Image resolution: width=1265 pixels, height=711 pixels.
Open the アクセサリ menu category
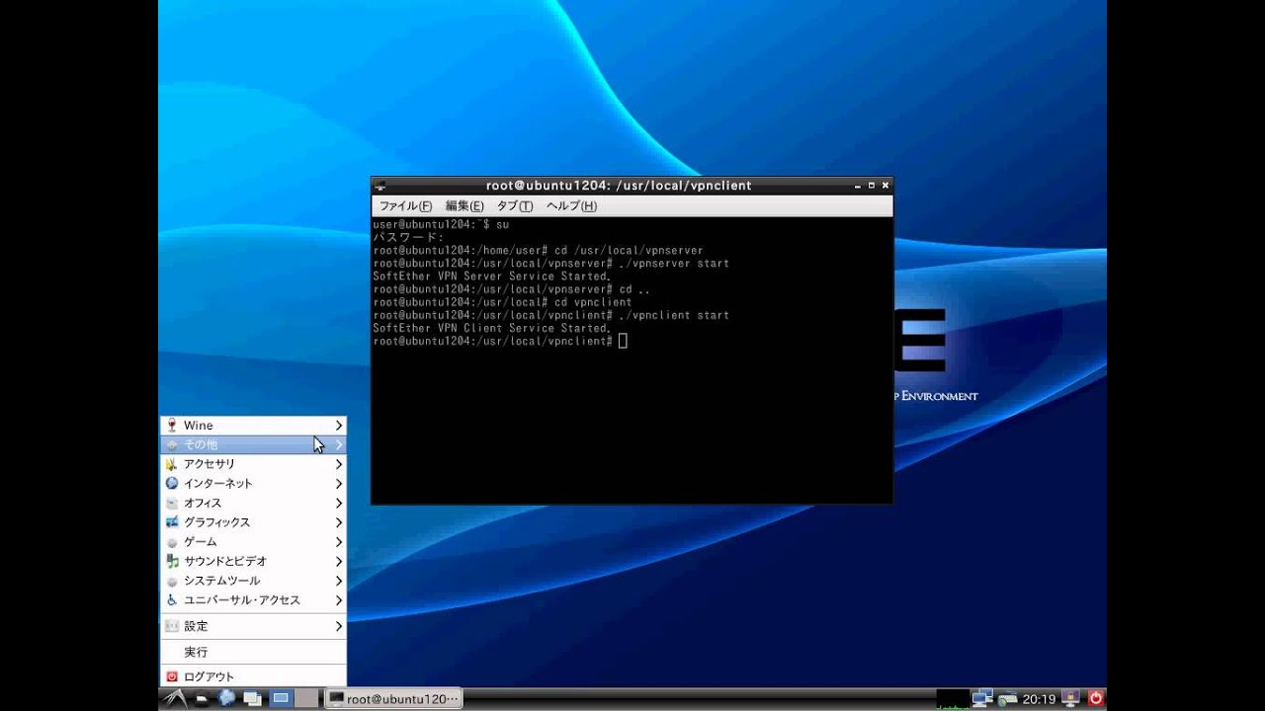click(x=253, y=464)
